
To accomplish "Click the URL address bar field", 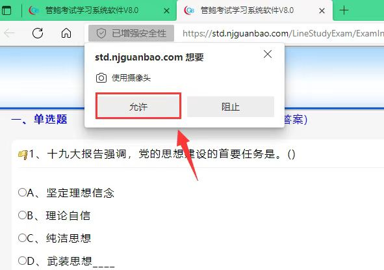I will click(x=283, y=33).
